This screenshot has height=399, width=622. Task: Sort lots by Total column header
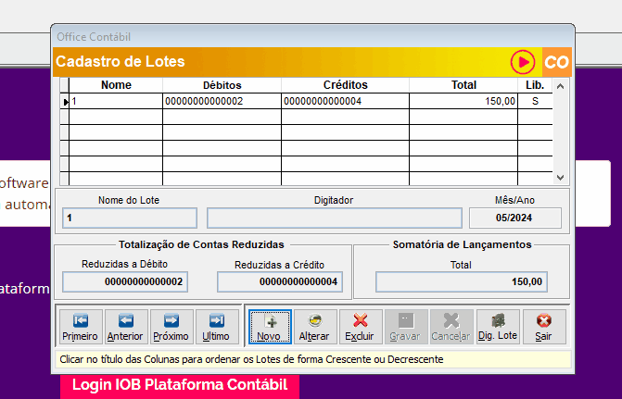pos(463,85)
